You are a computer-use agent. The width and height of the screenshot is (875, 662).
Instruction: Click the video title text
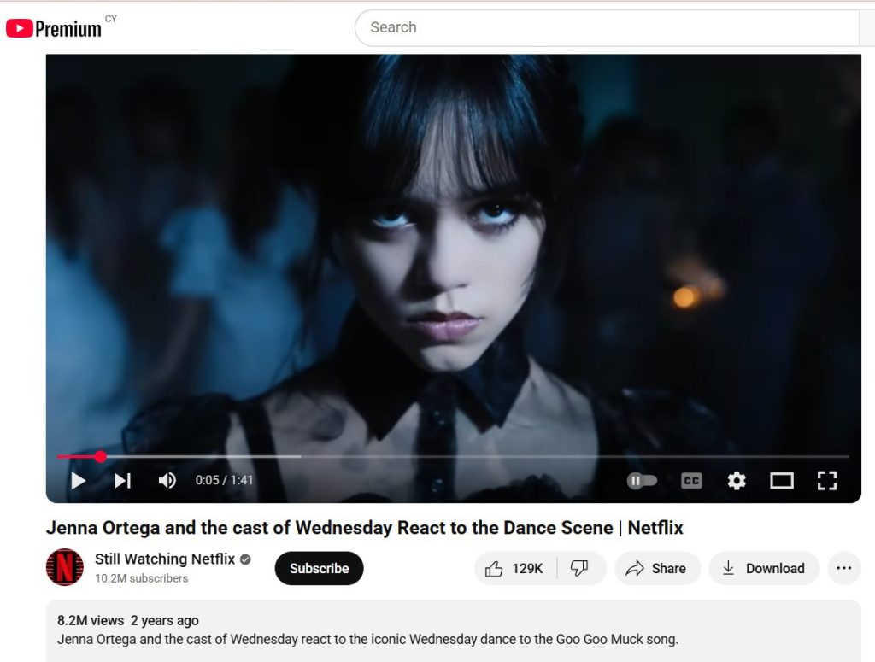tap(364, 528)
